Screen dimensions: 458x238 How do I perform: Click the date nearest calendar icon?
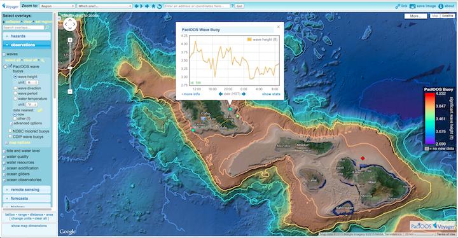[x=39, y=110]
